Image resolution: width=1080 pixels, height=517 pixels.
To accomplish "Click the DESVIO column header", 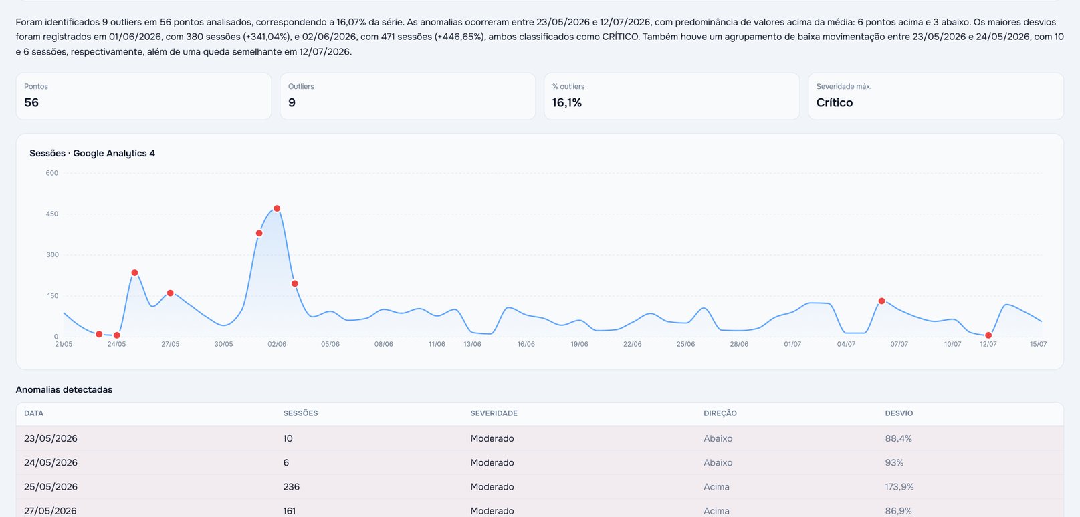I will [x=899, y=413].
